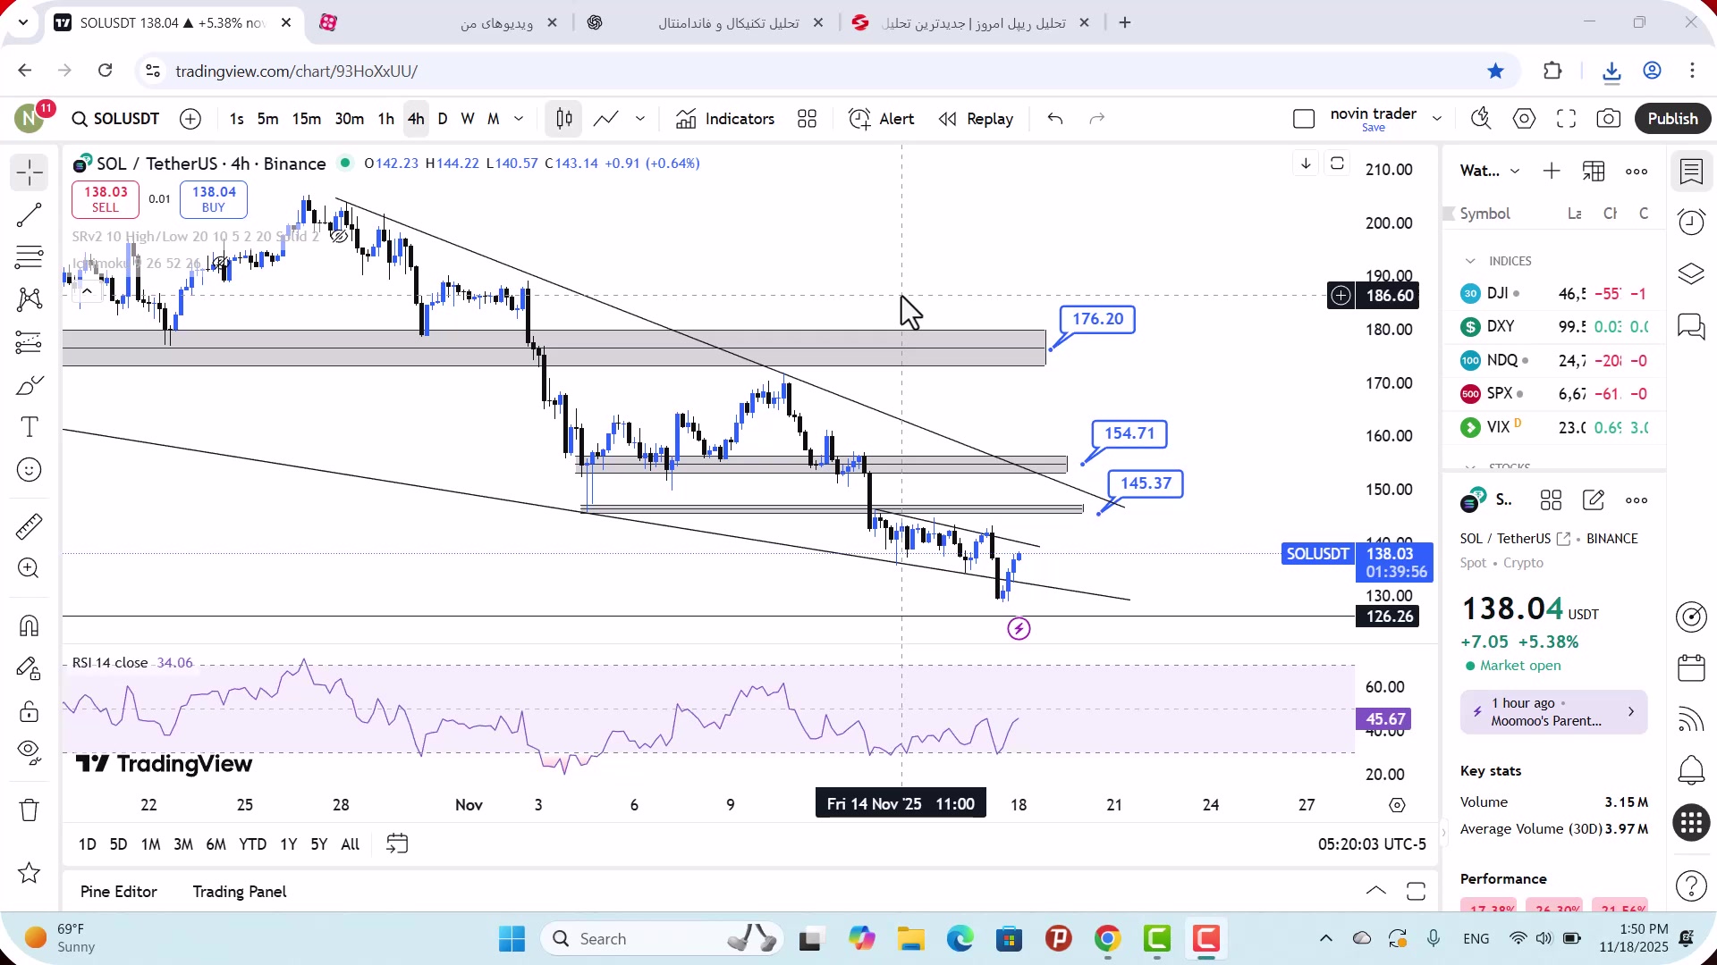Open object tree layers icon
Viewport: 1717px width, 965px height.
pos(1691,273)
